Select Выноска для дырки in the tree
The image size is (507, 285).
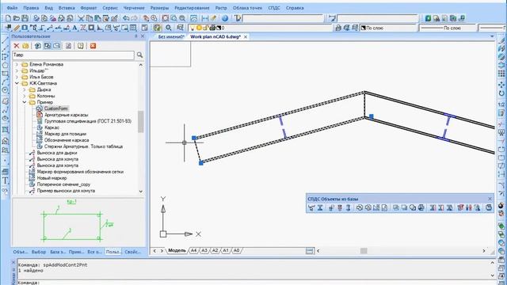pyautogui.click(x=57, y=153)
